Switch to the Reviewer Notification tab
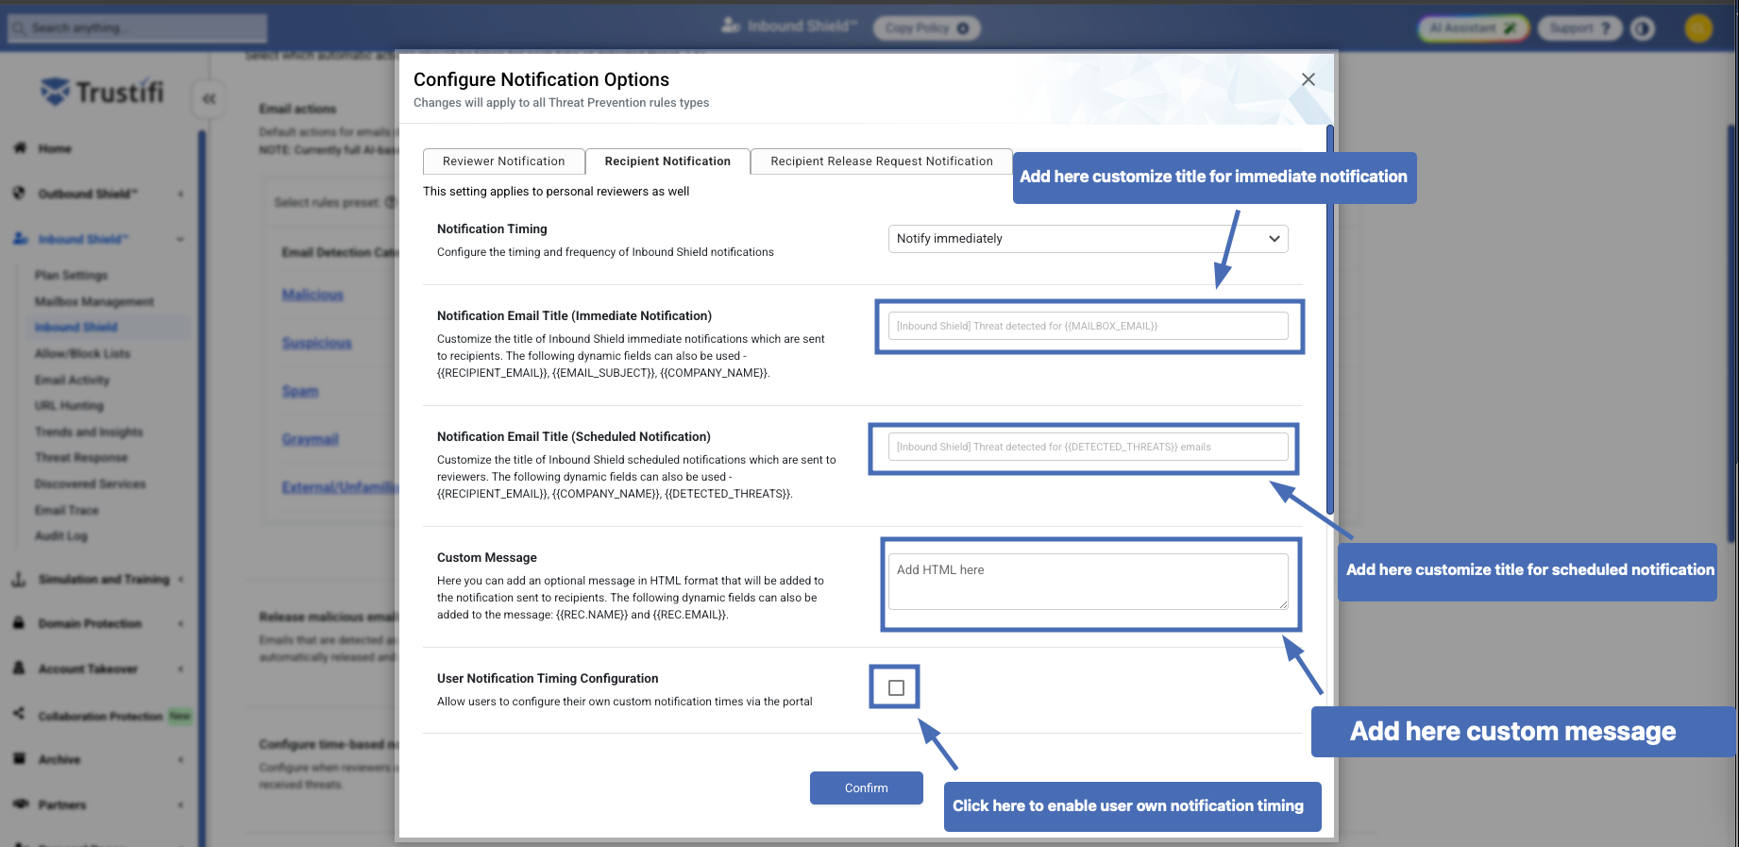Screen dimensions: 1739x847 click(504, 161)
